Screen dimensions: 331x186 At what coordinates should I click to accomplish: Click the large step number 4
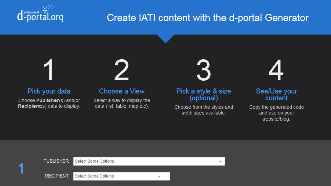(x=276, y=70)
